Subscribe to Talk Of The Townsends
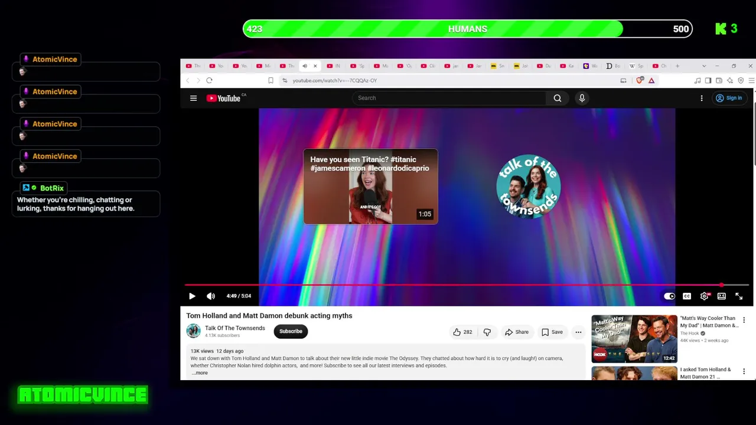The height and width of the screenshot is (425, 756). click(291, 331)
